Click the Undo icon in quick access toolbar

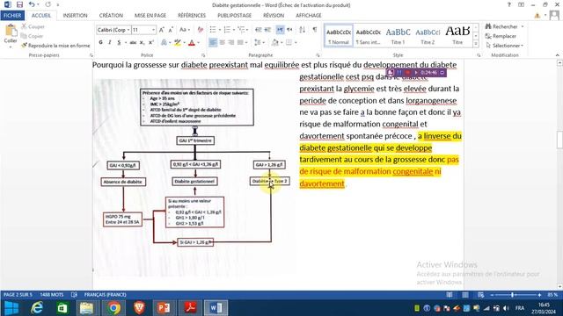(32, 4)
